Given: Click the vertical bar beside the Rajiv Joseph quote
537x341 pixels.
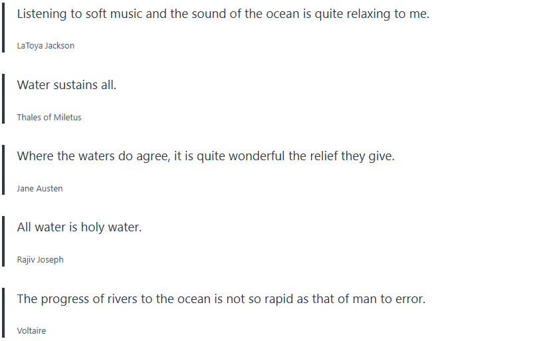Looking at the screenshot, I should [3, 241].
